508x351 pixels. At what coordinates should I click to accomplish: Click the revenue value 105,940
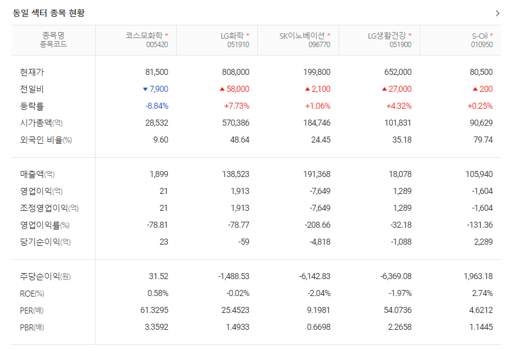click(x=479, y=174)
